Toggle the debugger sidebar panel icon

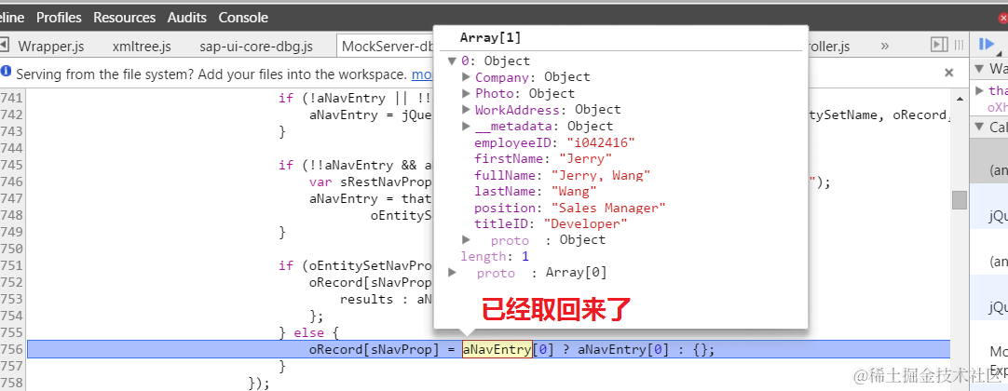click(x=939, y=45)
